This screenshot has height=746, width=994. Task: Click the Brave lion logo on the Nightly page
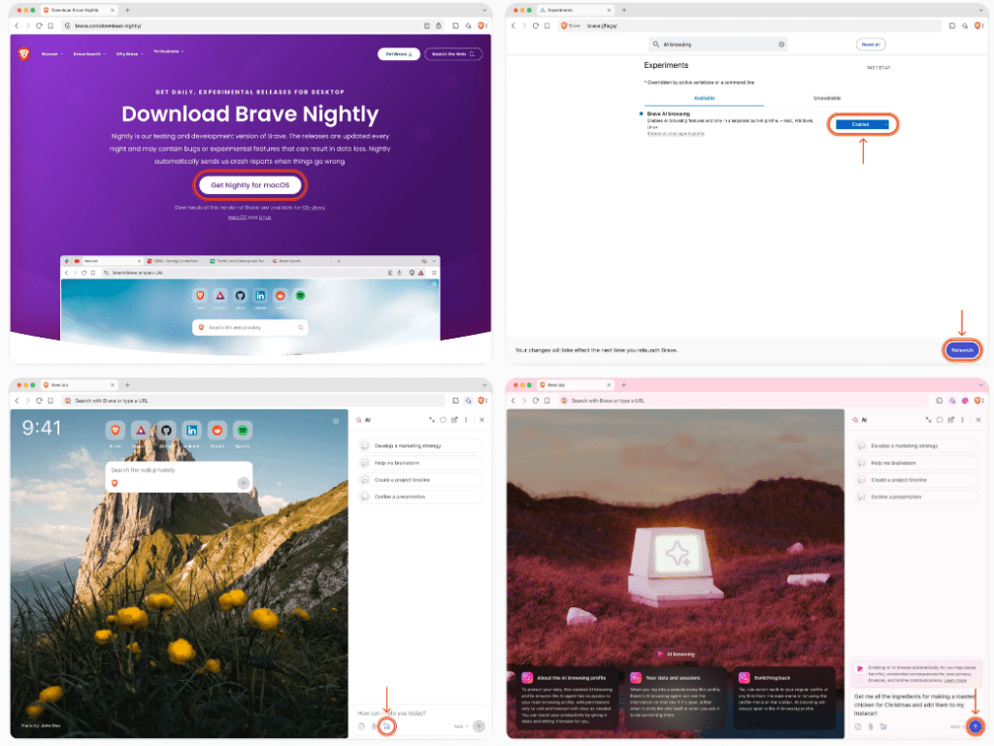(22, 54)
